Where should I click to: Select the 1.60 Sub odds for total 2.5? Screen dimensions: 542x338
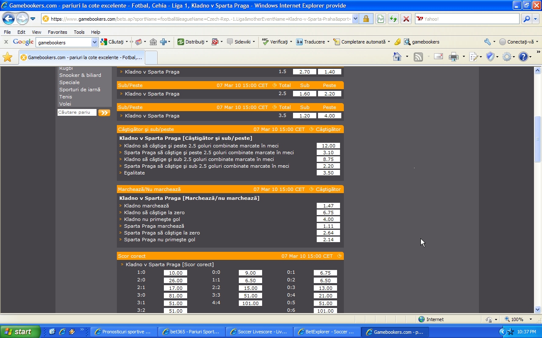coord(304,94)
